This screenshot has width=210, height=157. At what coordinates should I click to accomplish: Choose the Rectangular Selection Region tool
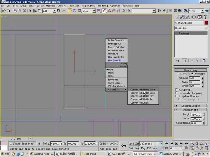click(x=40, y=11)
